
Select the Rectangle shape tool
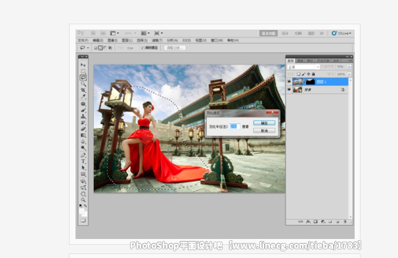pos(83,174)
